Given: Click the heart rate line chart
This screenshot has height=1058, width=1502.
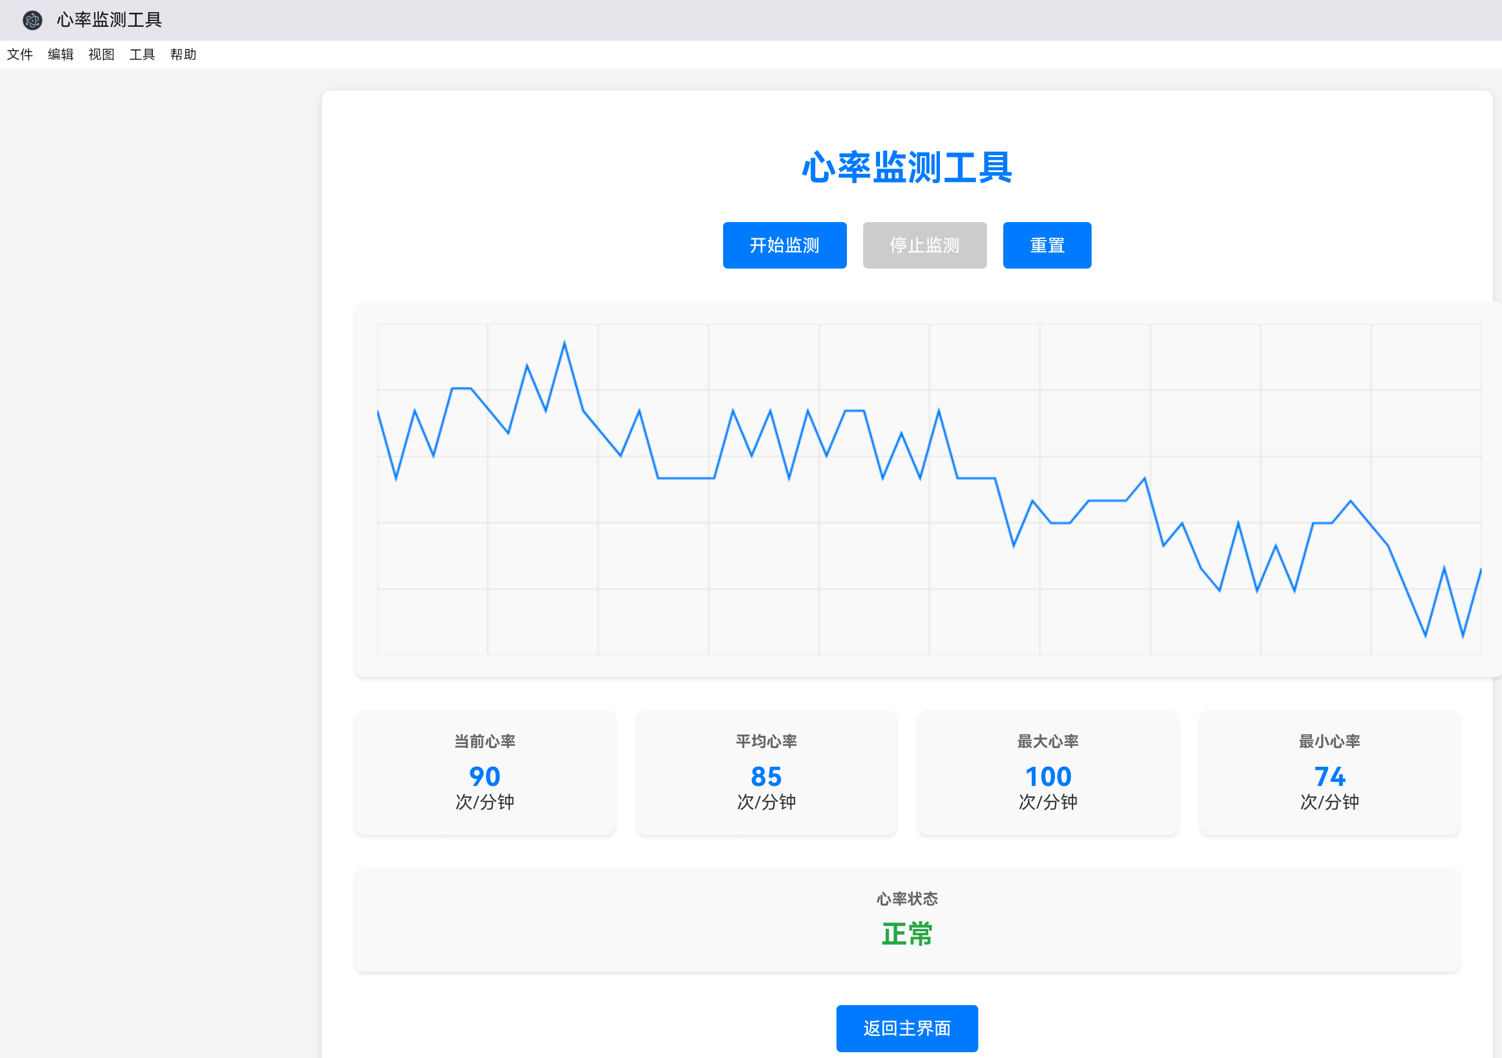Looking at the screenshot, I should tap(928, 489).
